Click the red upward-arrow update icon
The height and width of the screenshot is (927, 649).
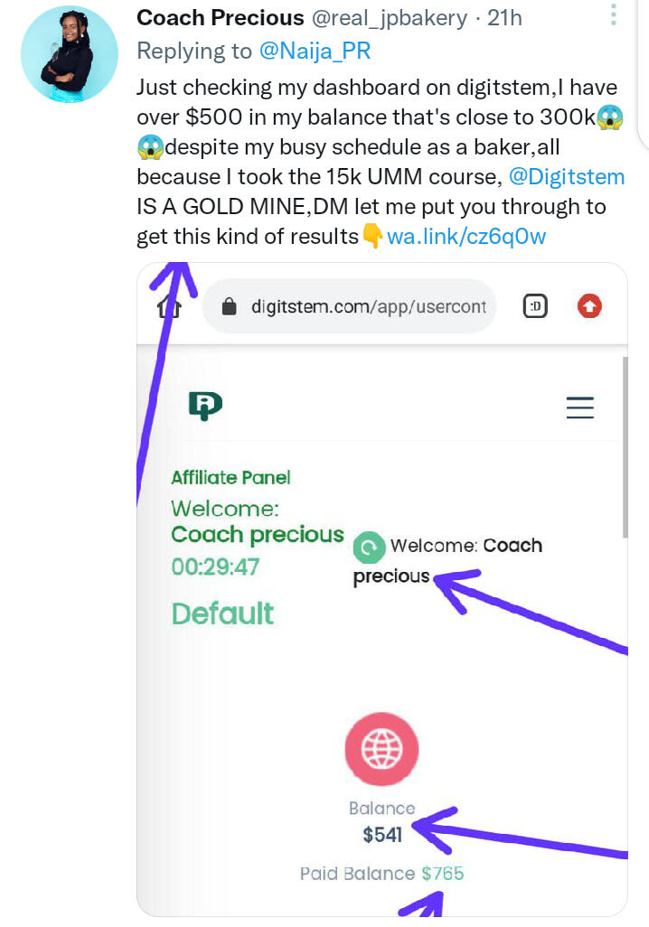coord(589,307)
